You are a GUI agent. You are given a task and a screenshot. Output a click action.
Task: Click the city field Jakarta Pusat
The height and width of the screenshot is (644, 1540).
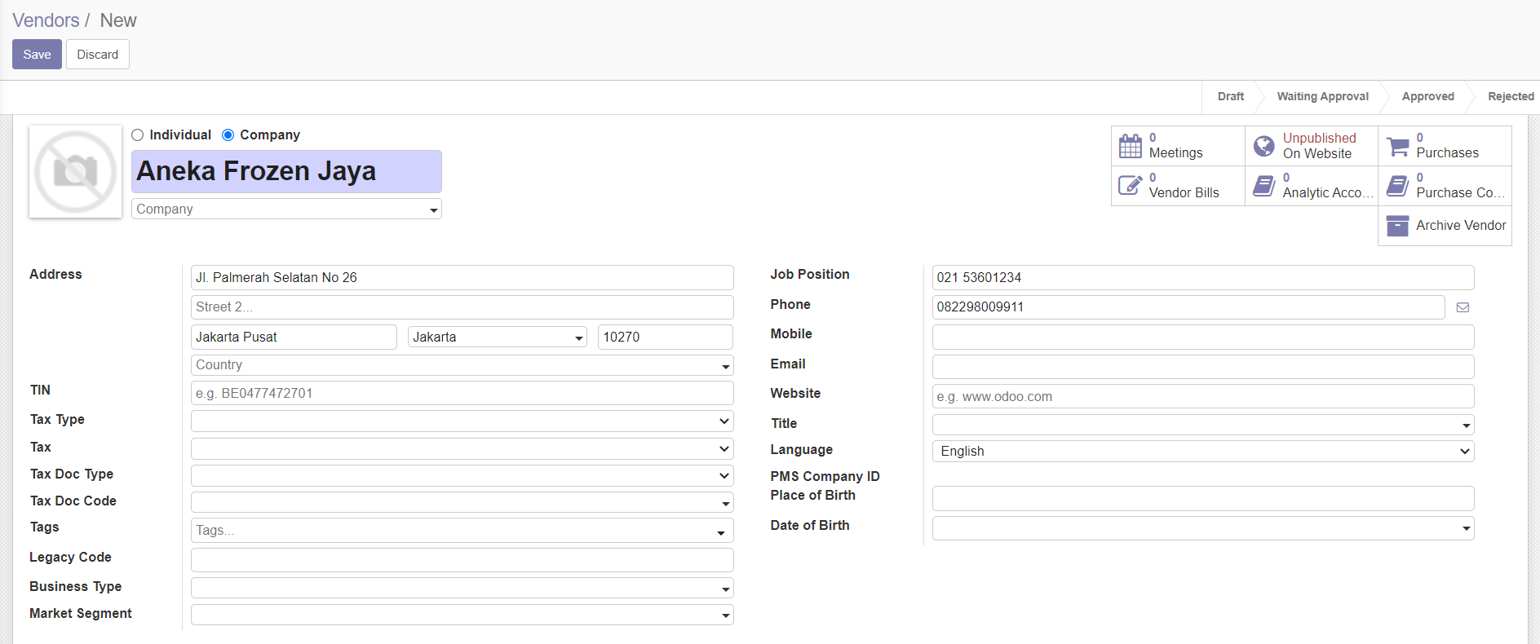[294, 337]
